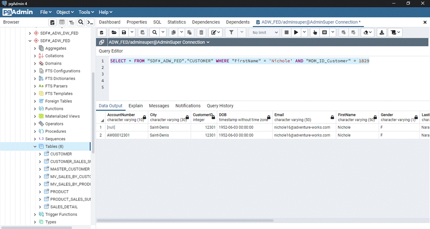Click the Macros scroll icon

(x=395, y=33)
